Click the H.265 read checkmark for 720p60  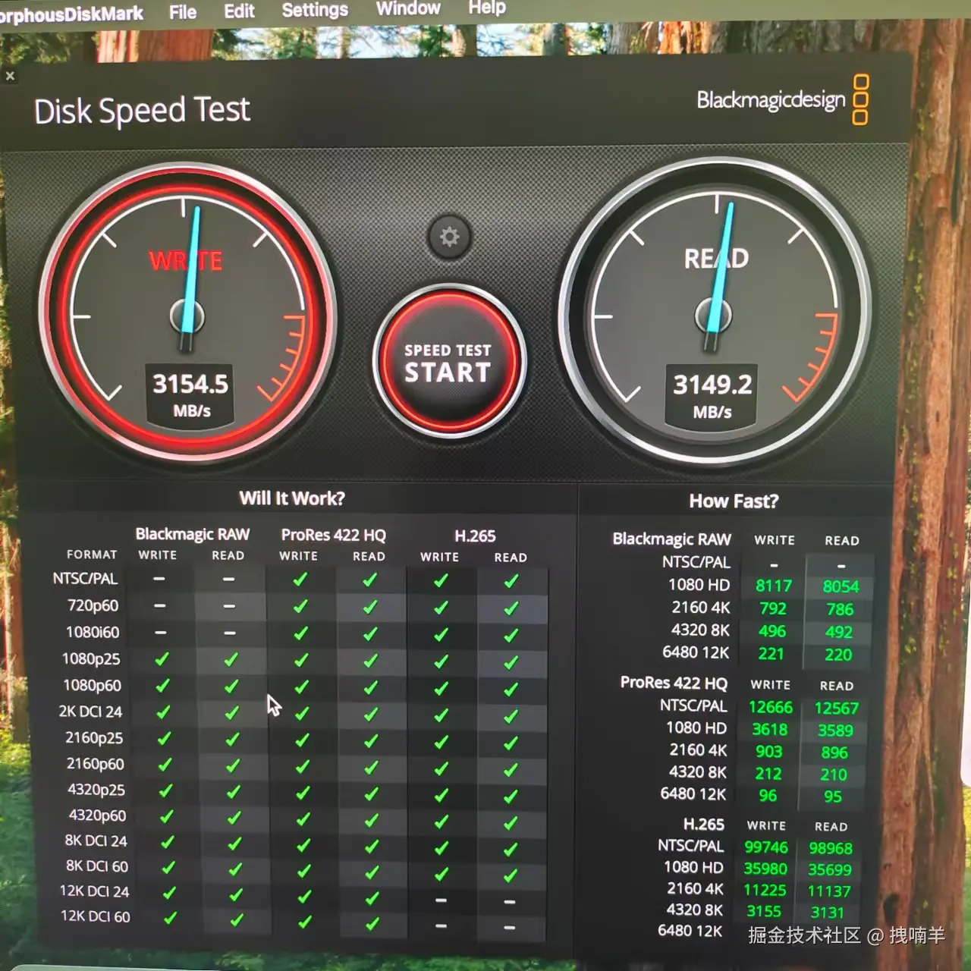pyautogui.click(x=511, y=608)
